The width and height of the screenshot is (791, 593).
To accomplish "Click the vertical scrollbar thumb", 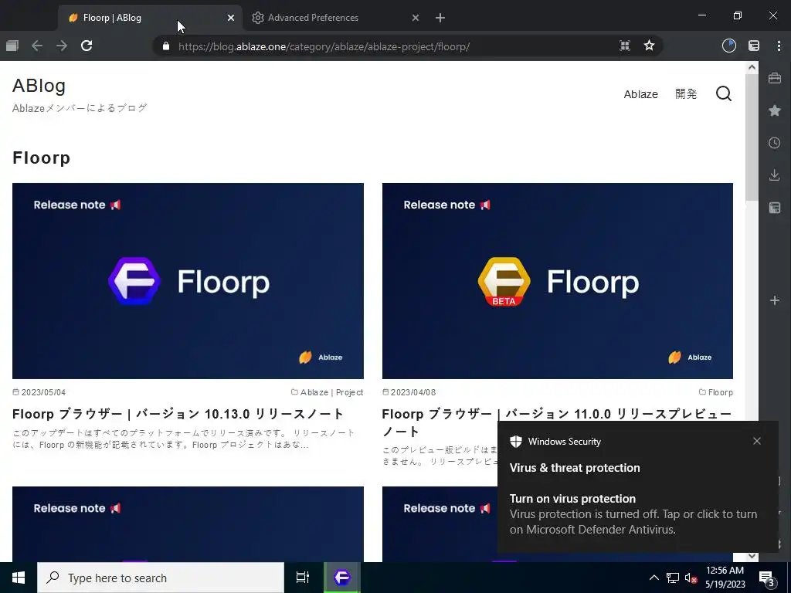I will (x=752, y=137).
